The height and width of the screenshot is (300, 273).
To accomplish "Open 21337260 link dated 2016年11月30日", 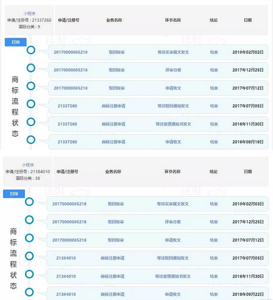I will 67,124.
